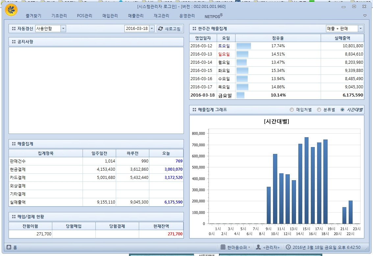
Task: Select the 매입처별 radio button
Action: [x=291, y=110]
